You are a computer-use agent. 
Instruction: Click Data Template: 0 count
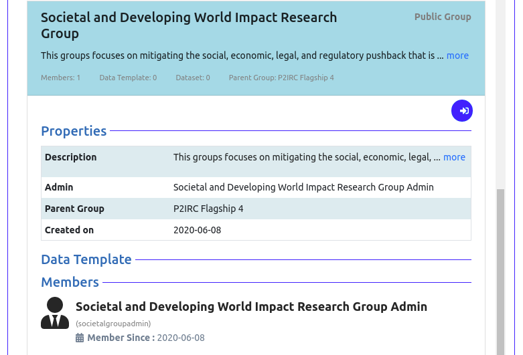pyautogui.click(x=128, y=78)
